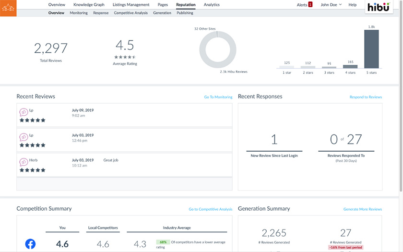Open the red Alerts badge
The width and height of the screenshot is (403, 252).
[x=310, y=5]
